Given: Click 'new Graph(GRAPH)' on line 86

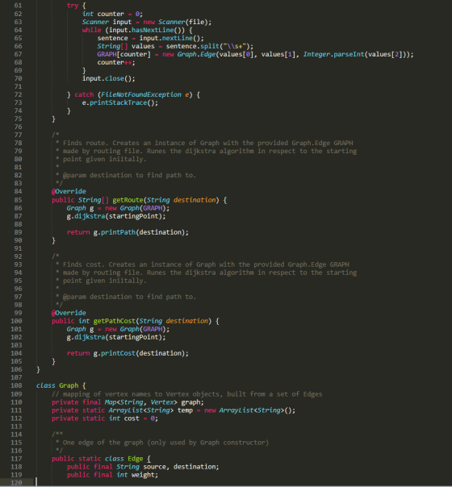Looking at the screenshot, I should 137,208.
